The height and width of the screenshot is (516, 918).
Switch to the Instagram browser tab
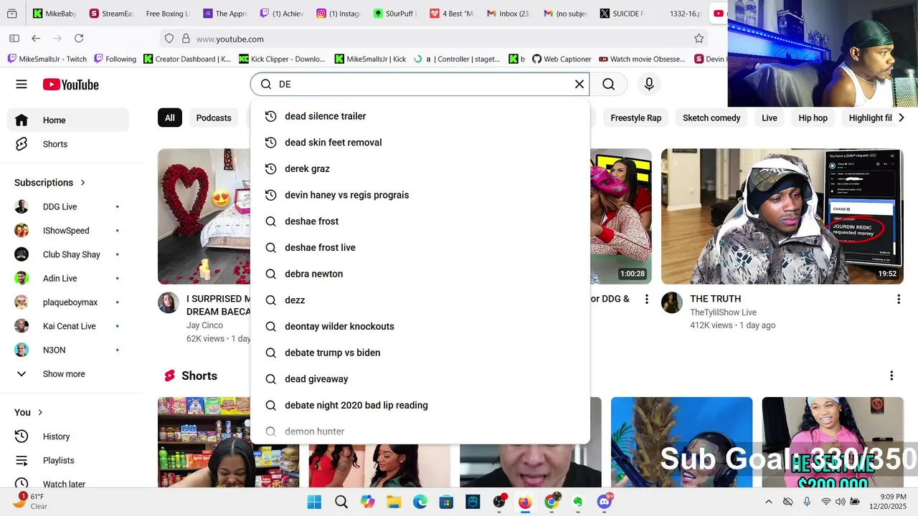[338, 14]
